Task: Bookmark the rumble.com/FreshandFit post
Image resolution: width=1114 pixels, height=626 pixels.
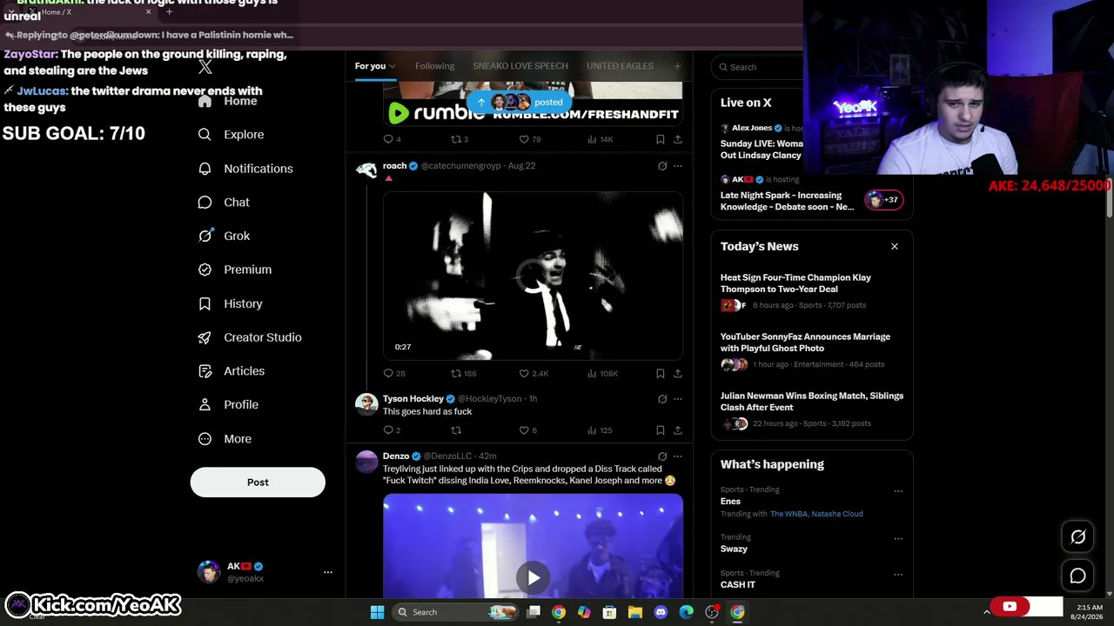Action: (661, 139)
